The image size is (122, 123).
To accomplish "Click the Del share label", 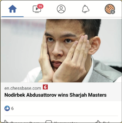I will [x=106, y=122].
